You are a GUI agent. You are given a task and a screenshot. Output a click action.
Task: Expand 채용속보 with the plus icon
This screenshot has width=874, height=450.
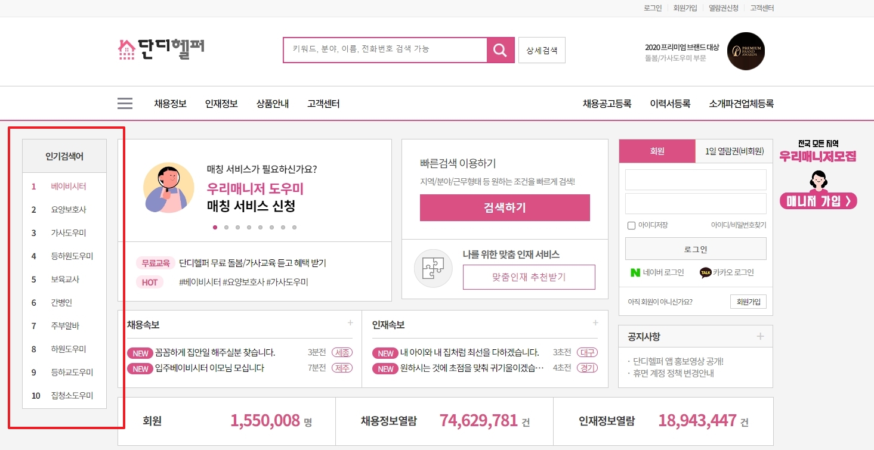[x=350, y=322]
